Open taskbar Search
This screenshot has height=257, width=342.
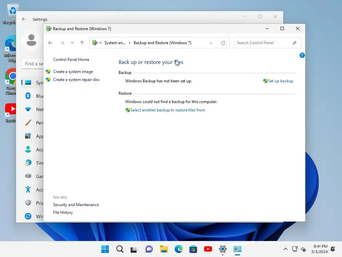[x=120, y=249]
